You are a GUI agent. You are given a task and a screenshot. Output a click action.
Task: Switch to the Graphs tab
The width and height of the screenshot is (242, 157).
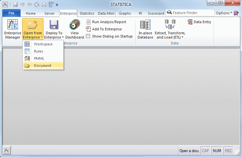point(125,13)
